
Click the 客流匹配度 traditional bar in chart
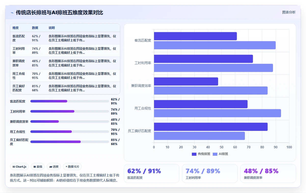[195, 36]
